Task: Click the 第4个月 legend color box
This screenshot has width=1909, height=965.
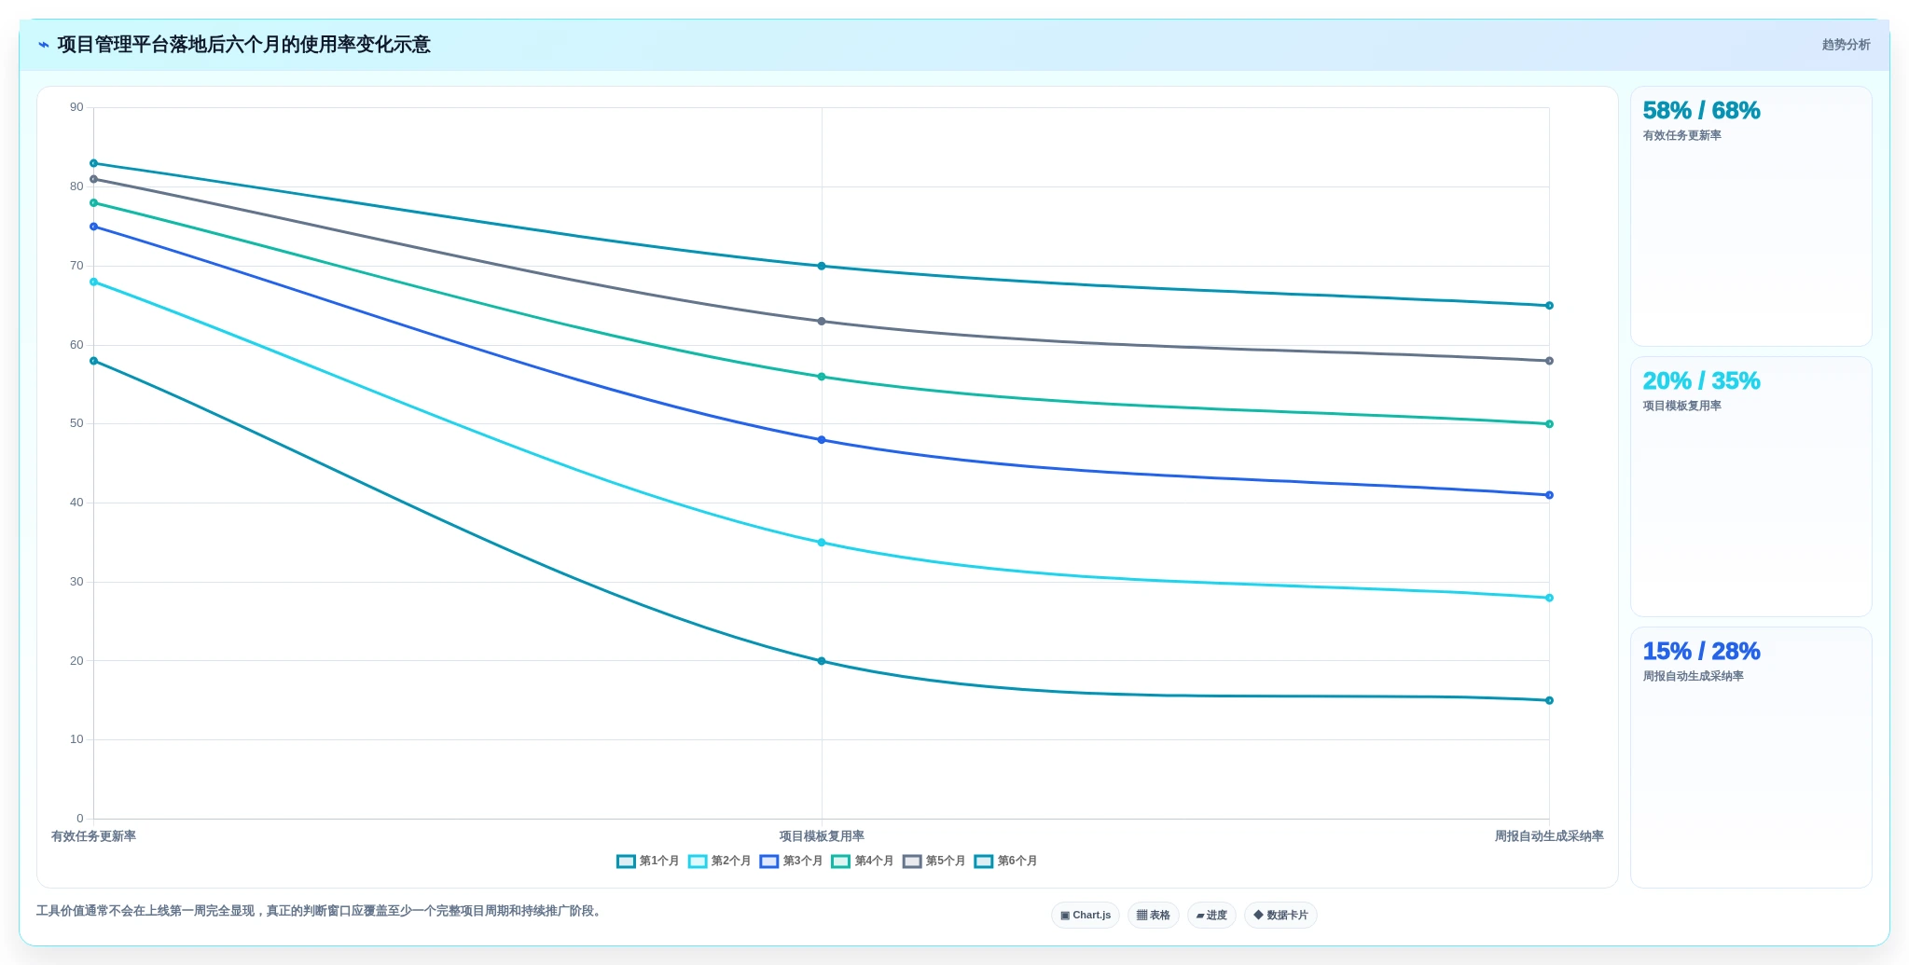Action: coord(841,862)
